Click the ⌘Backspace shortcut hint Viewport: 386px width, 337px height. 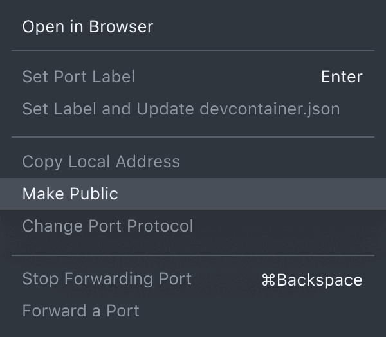point(311,280)
